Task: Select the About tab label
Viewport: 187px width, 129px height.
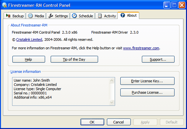Action: coord(132,15)
